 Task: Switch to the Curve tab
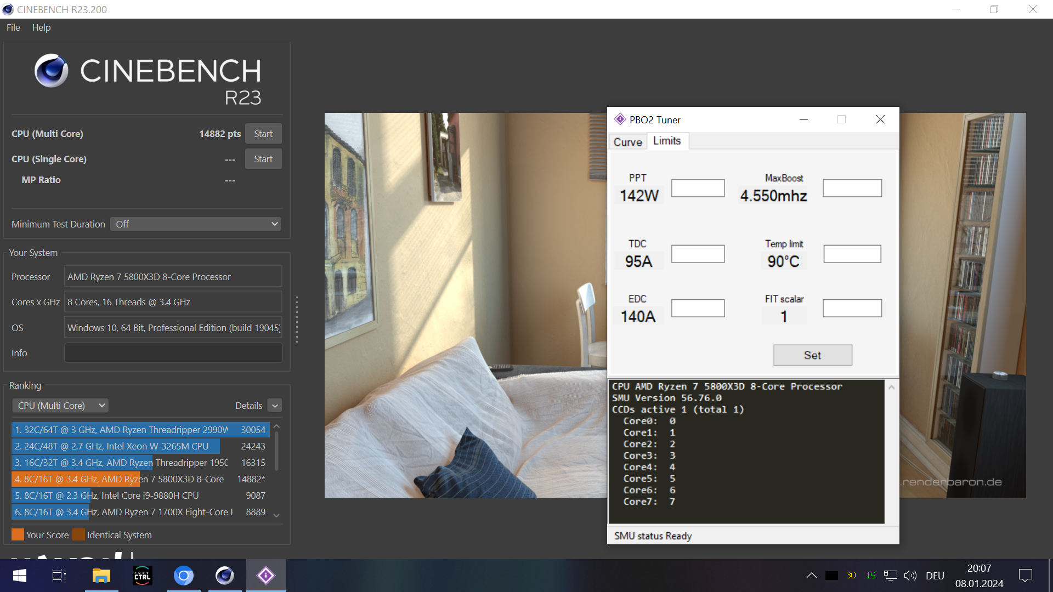coord(627,142)
